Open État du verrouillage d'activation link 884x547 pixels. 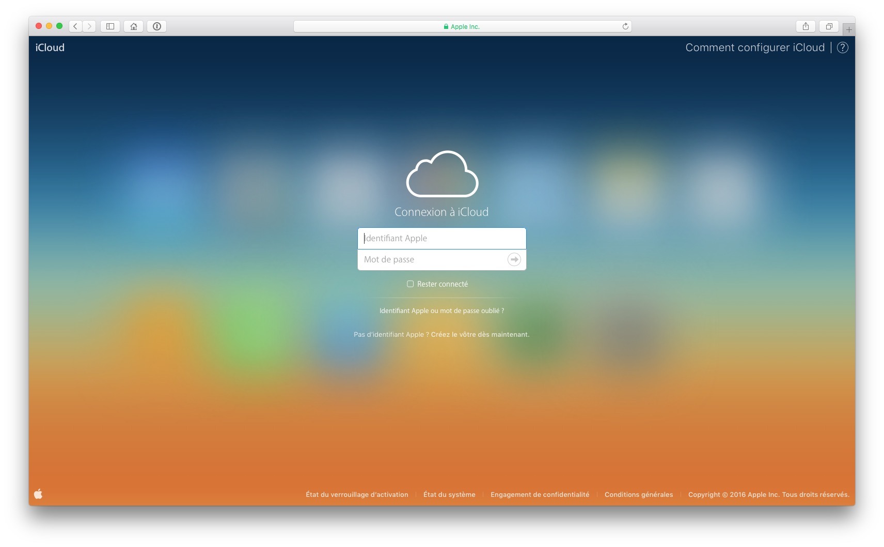[357, 494]
